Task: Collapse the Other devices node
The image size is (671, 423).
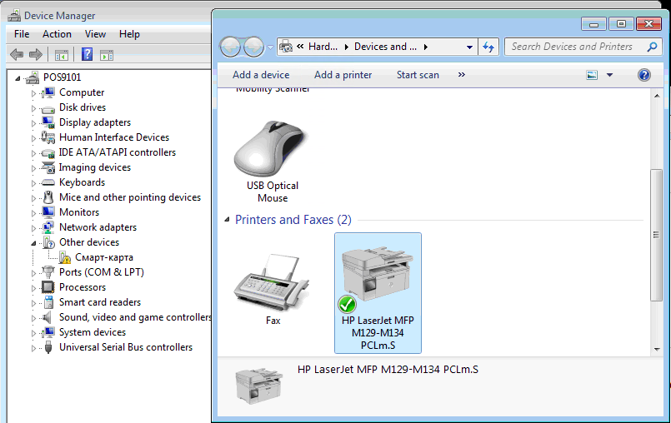Action: tap(34, 243)
